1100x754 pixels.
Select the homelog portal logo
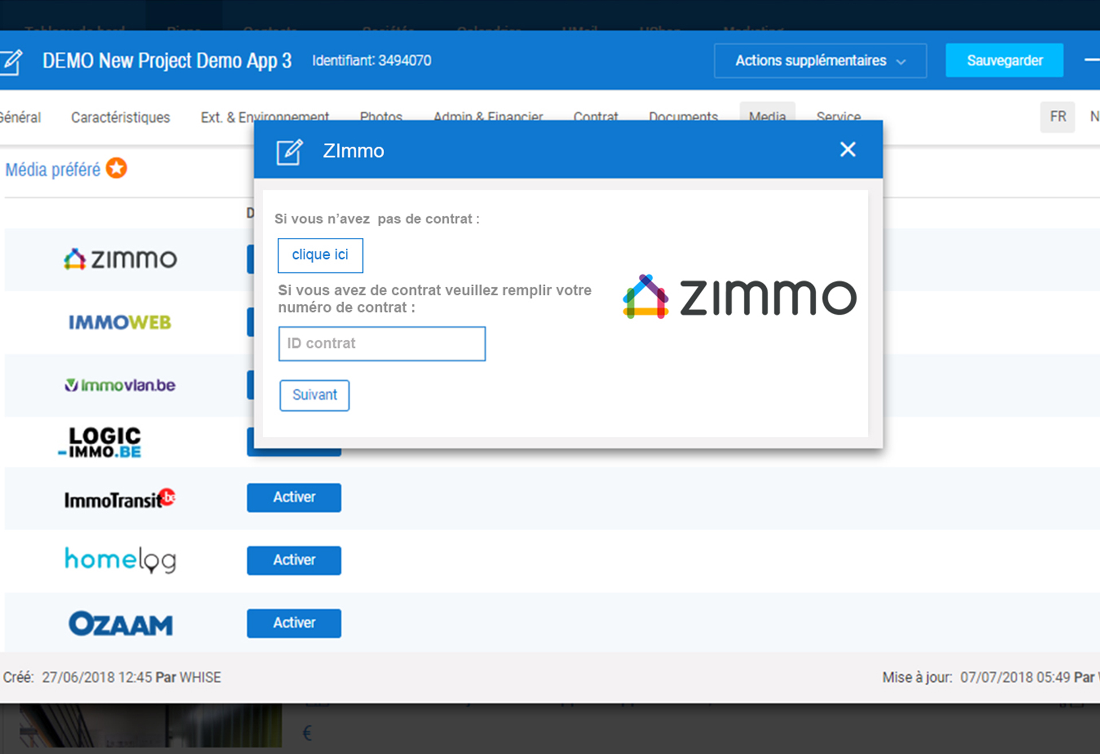[x=120, y=560]
